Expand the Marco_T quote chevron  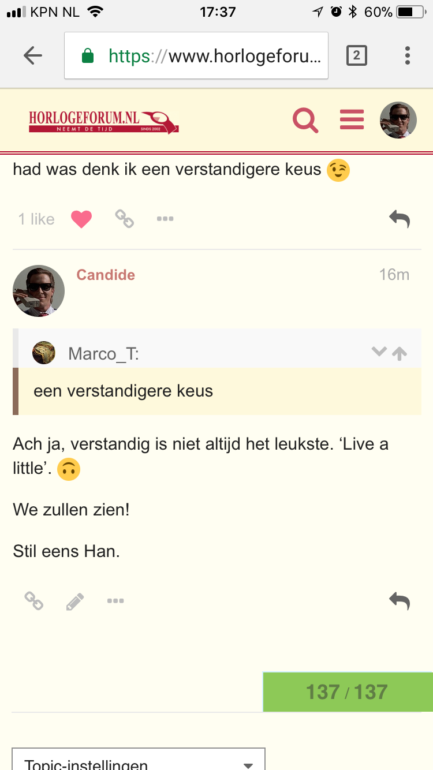(x=379, y=352)
